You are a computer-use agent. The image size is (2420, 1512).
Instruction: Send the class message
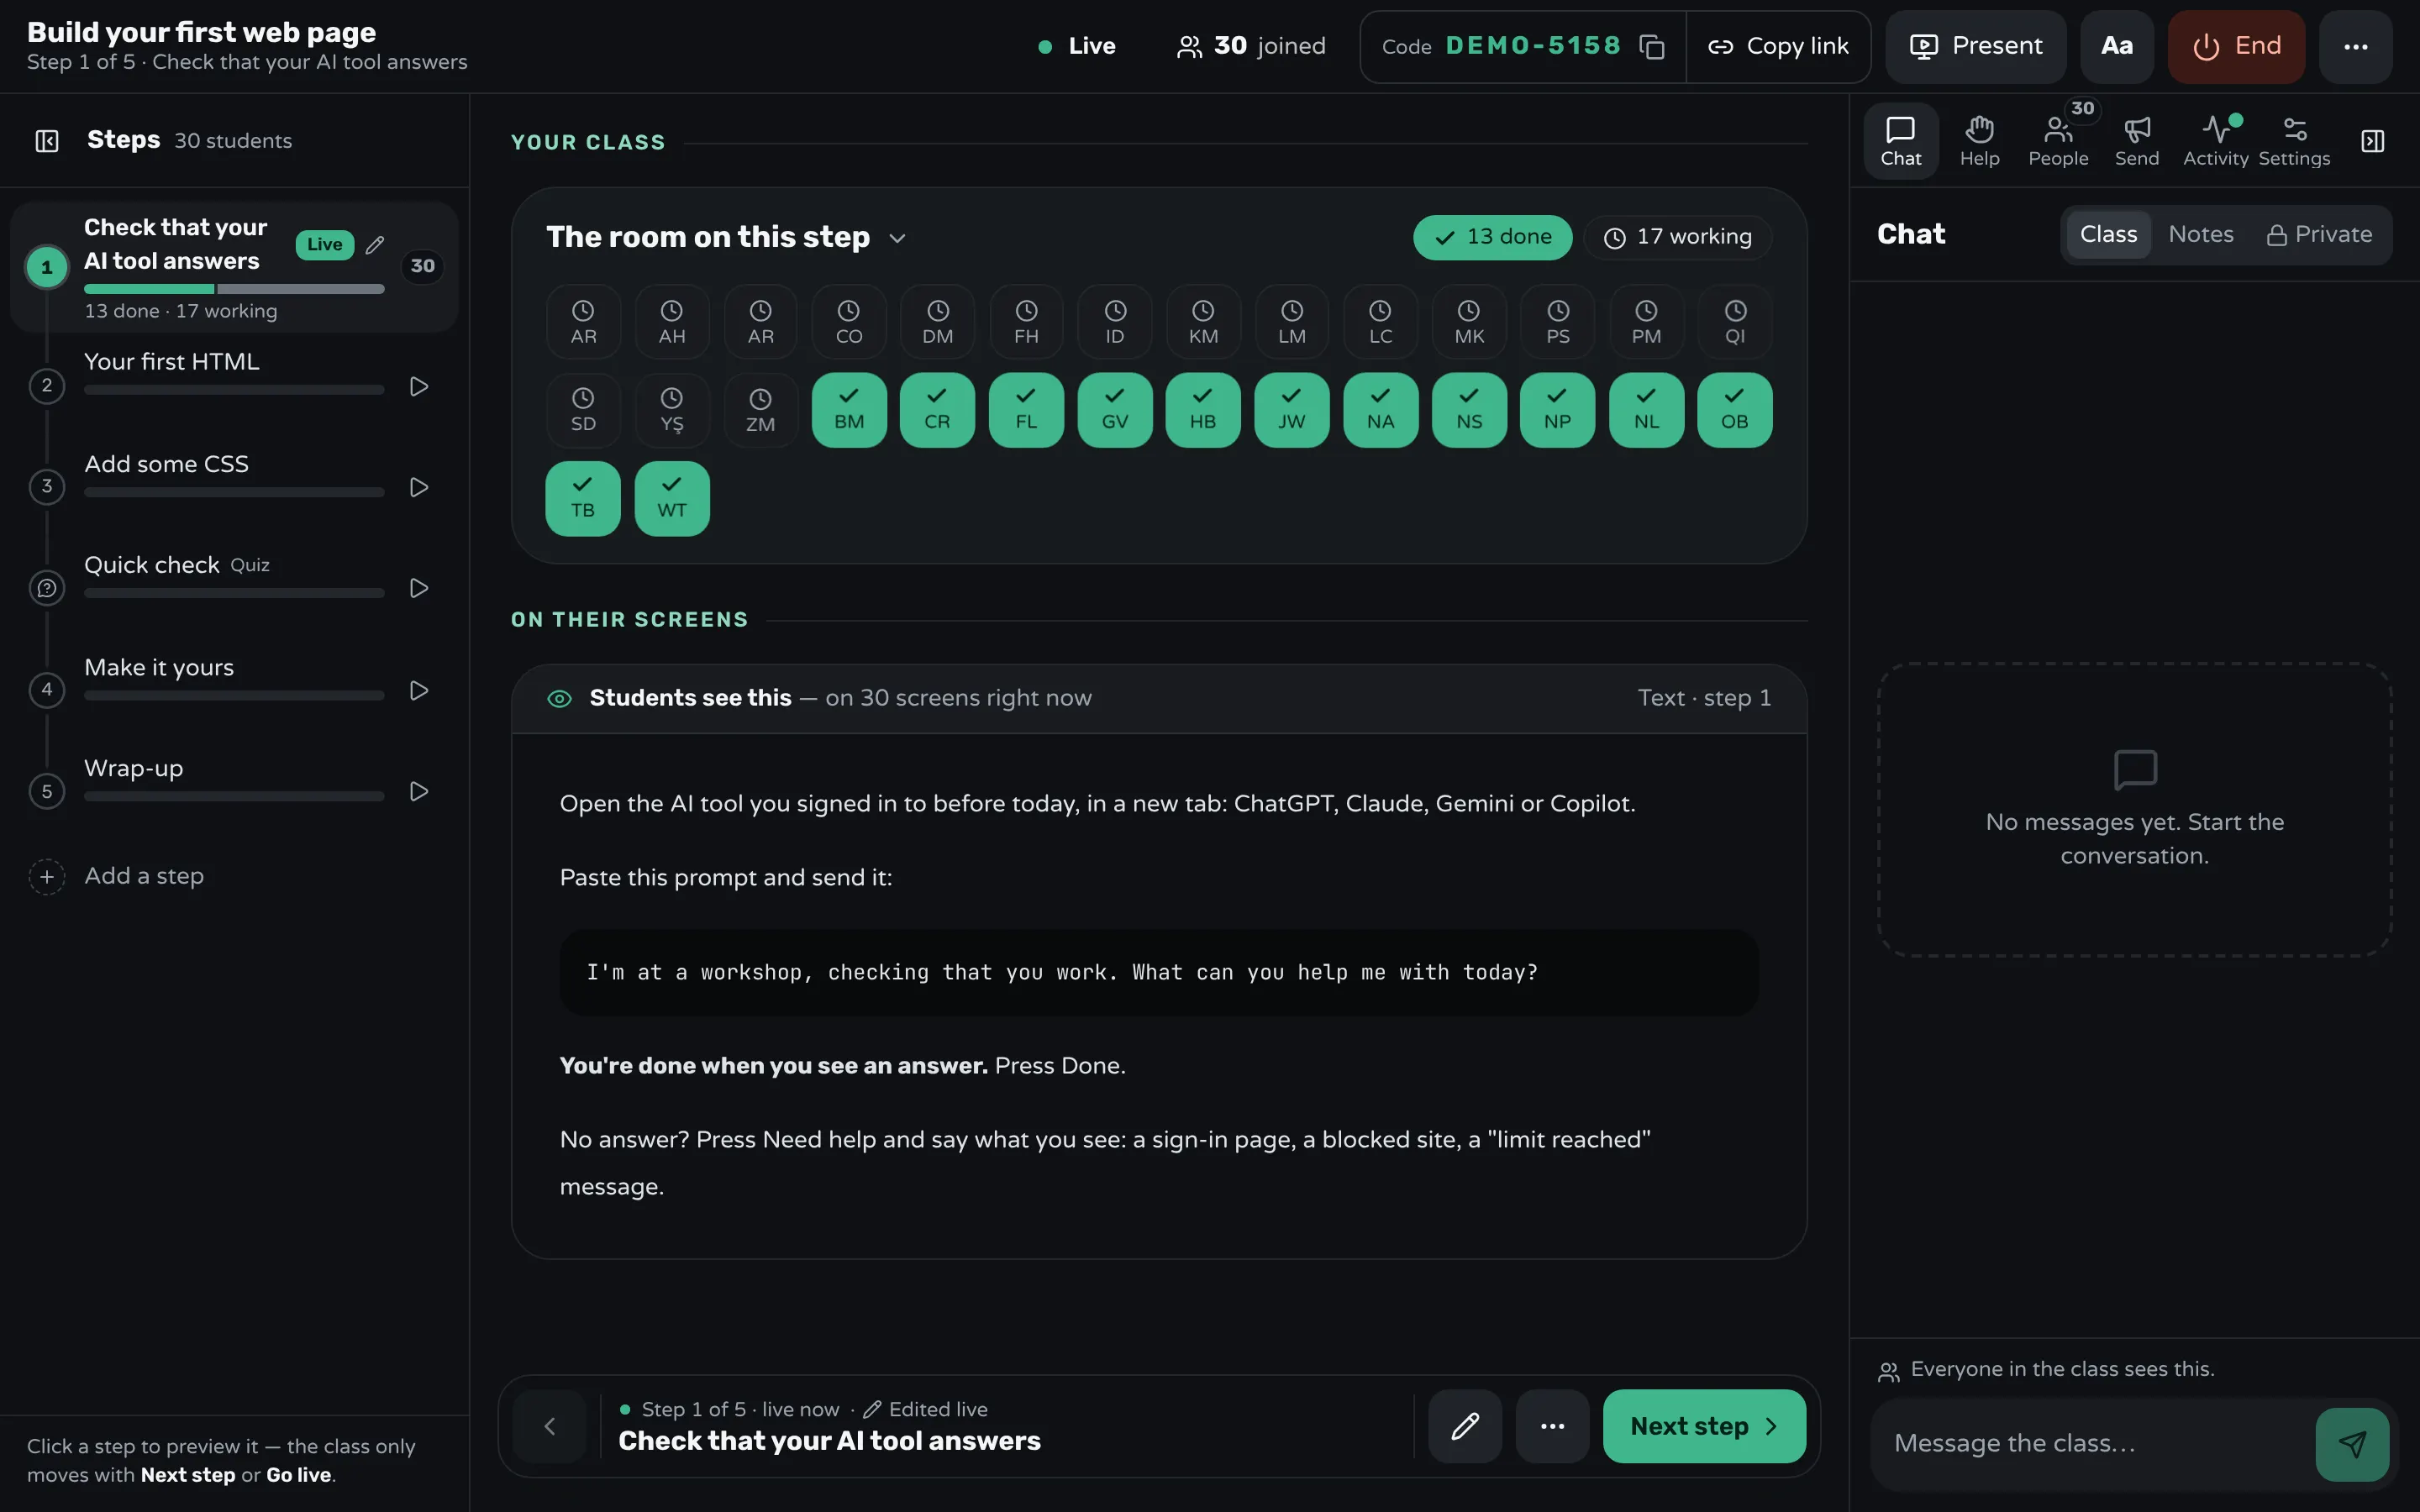point(2352,1444)
